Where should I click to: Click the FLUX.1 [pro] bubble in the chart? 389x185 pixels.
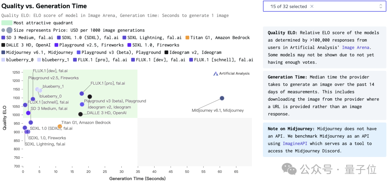(x=82, y=94)
